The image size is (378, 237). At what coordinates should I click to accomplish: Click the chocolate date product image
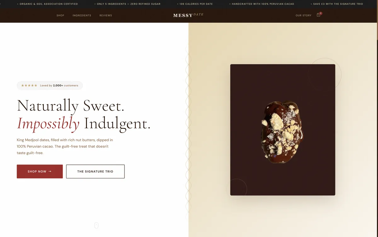(283, 130)
